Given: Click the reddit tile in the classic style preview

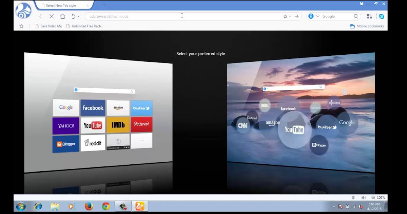Looking at the screenshot, I should pos(93,143).
